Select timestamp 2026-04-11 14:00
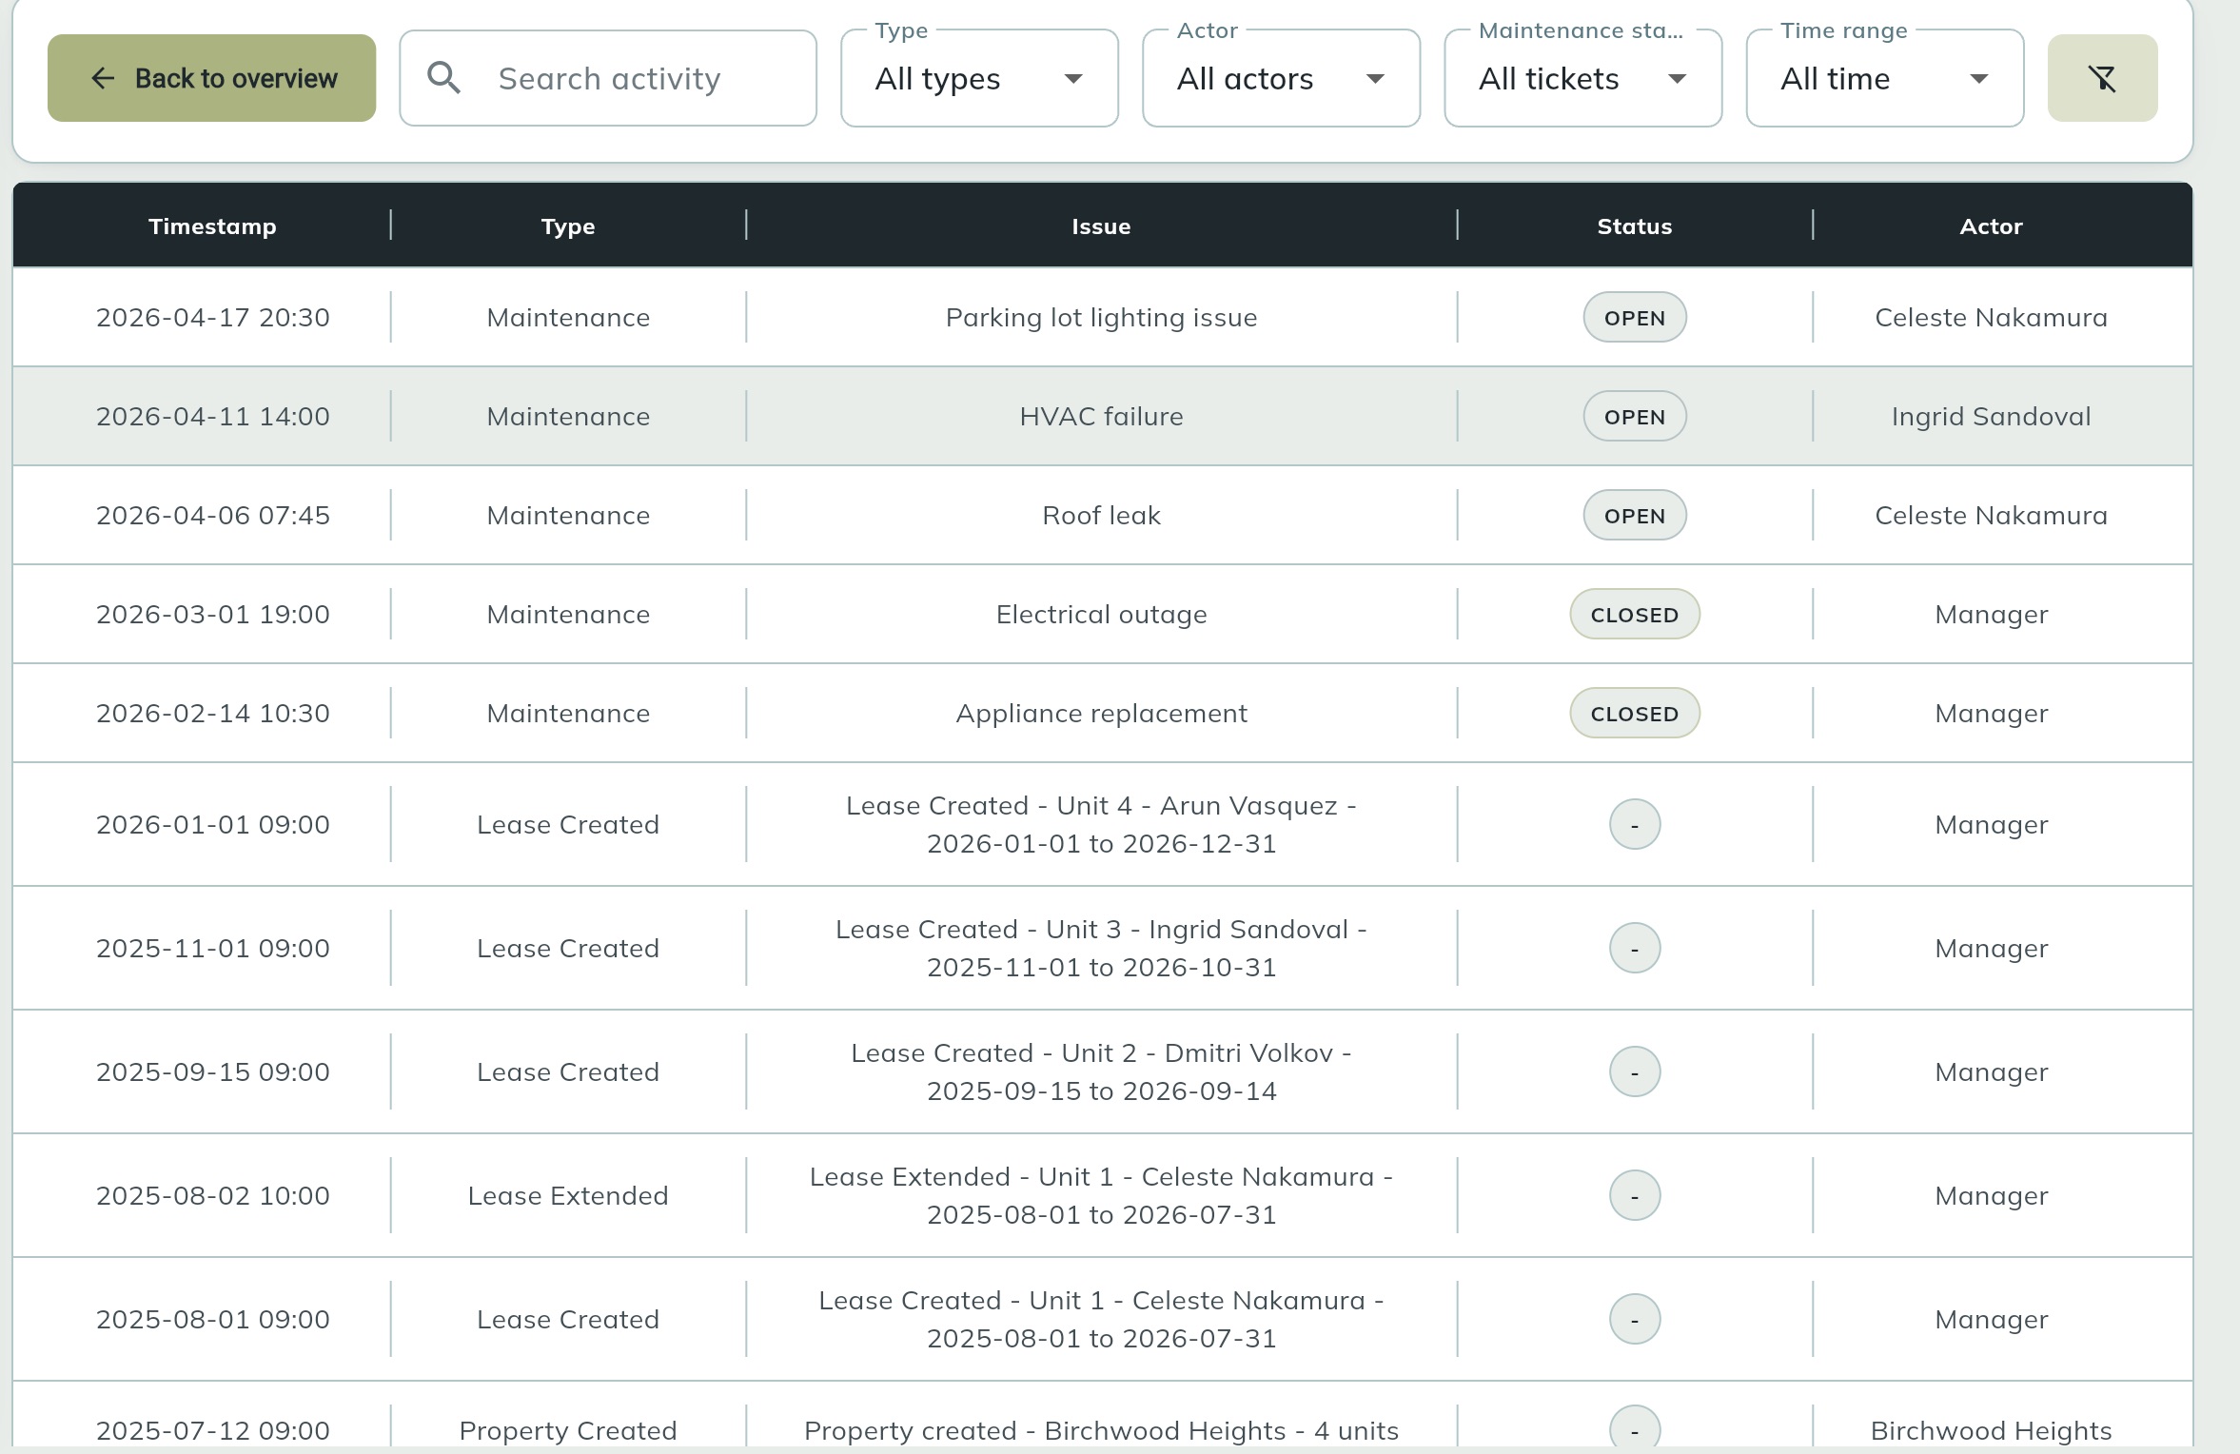Viewport: 2240px width, 1454px height. [212, 417]
